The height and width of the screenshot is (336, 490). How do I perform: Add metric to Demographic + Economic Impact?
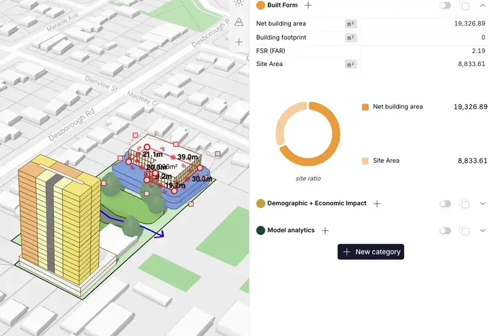tap(377, 204)
